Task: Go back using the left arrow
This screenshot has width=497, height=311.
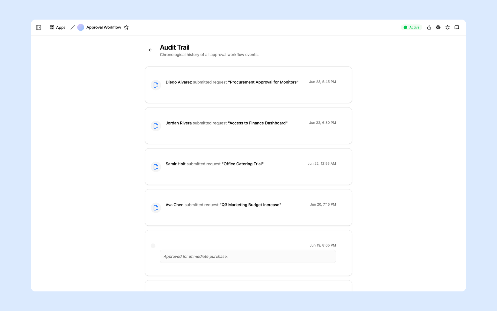Action: [x=150, y=50]
